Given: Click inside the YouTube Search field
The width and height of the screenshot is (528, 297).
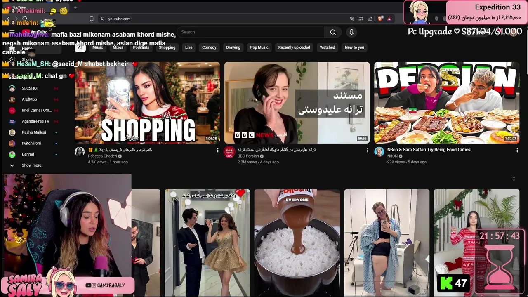Looking at the screenshot, I should tap(252, 32).
